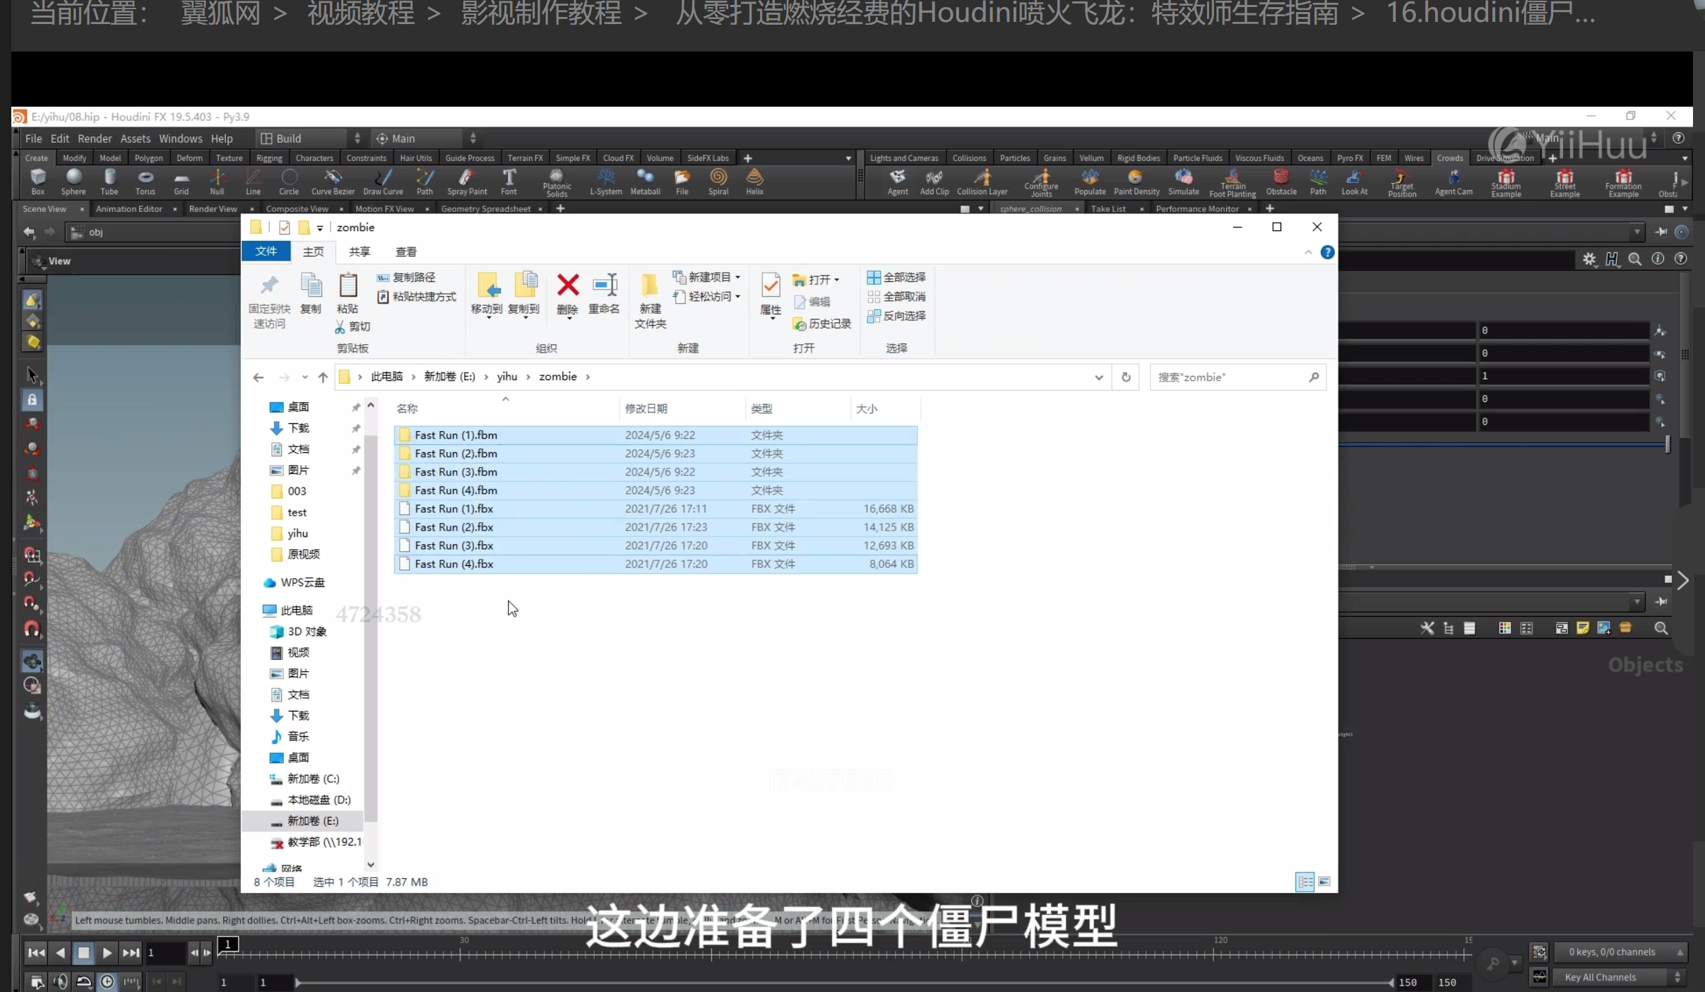The height and width of the screenshot is (992, 1705).
Task: Expand the New Item dropdown
Action: (738, 277)
